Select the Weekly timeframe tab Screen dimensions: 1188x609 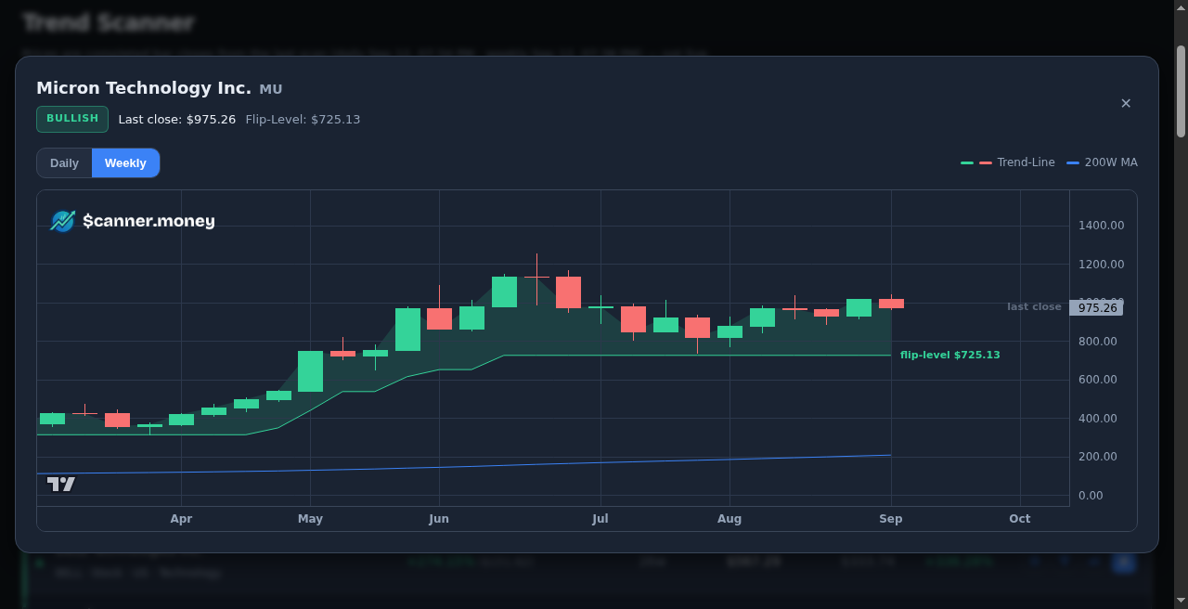click(125, 162)
